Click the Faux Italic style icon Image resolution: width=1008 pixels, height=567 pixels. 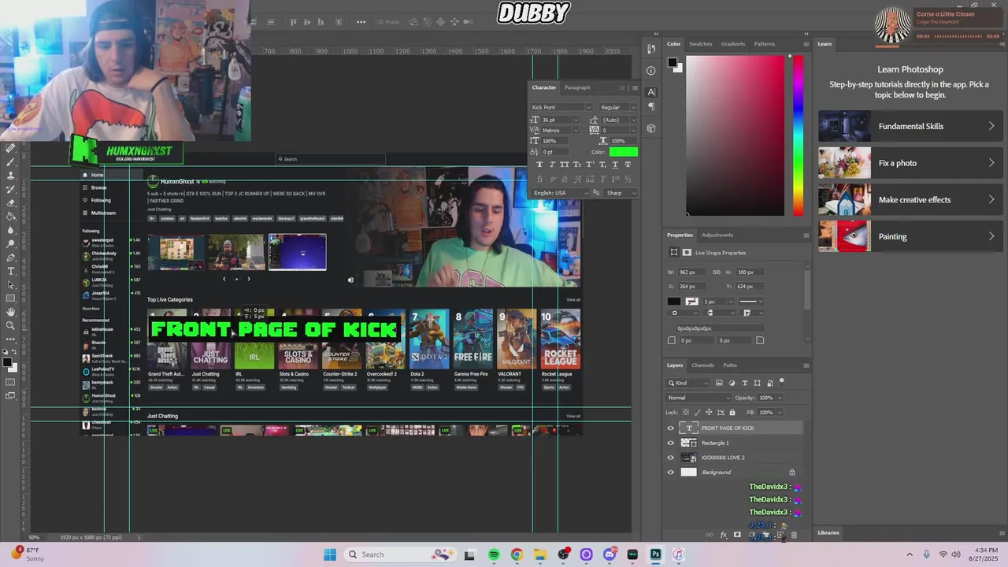pos(552,165)
